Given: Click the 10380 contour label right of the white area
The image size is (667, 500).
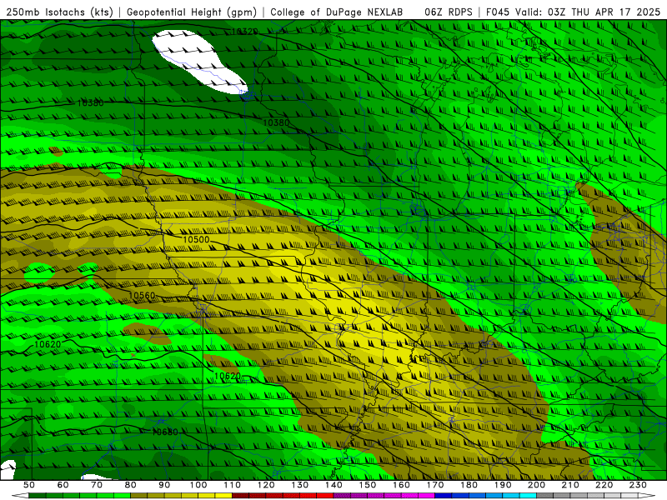Looking at the screenshot, I should [276, 122].
